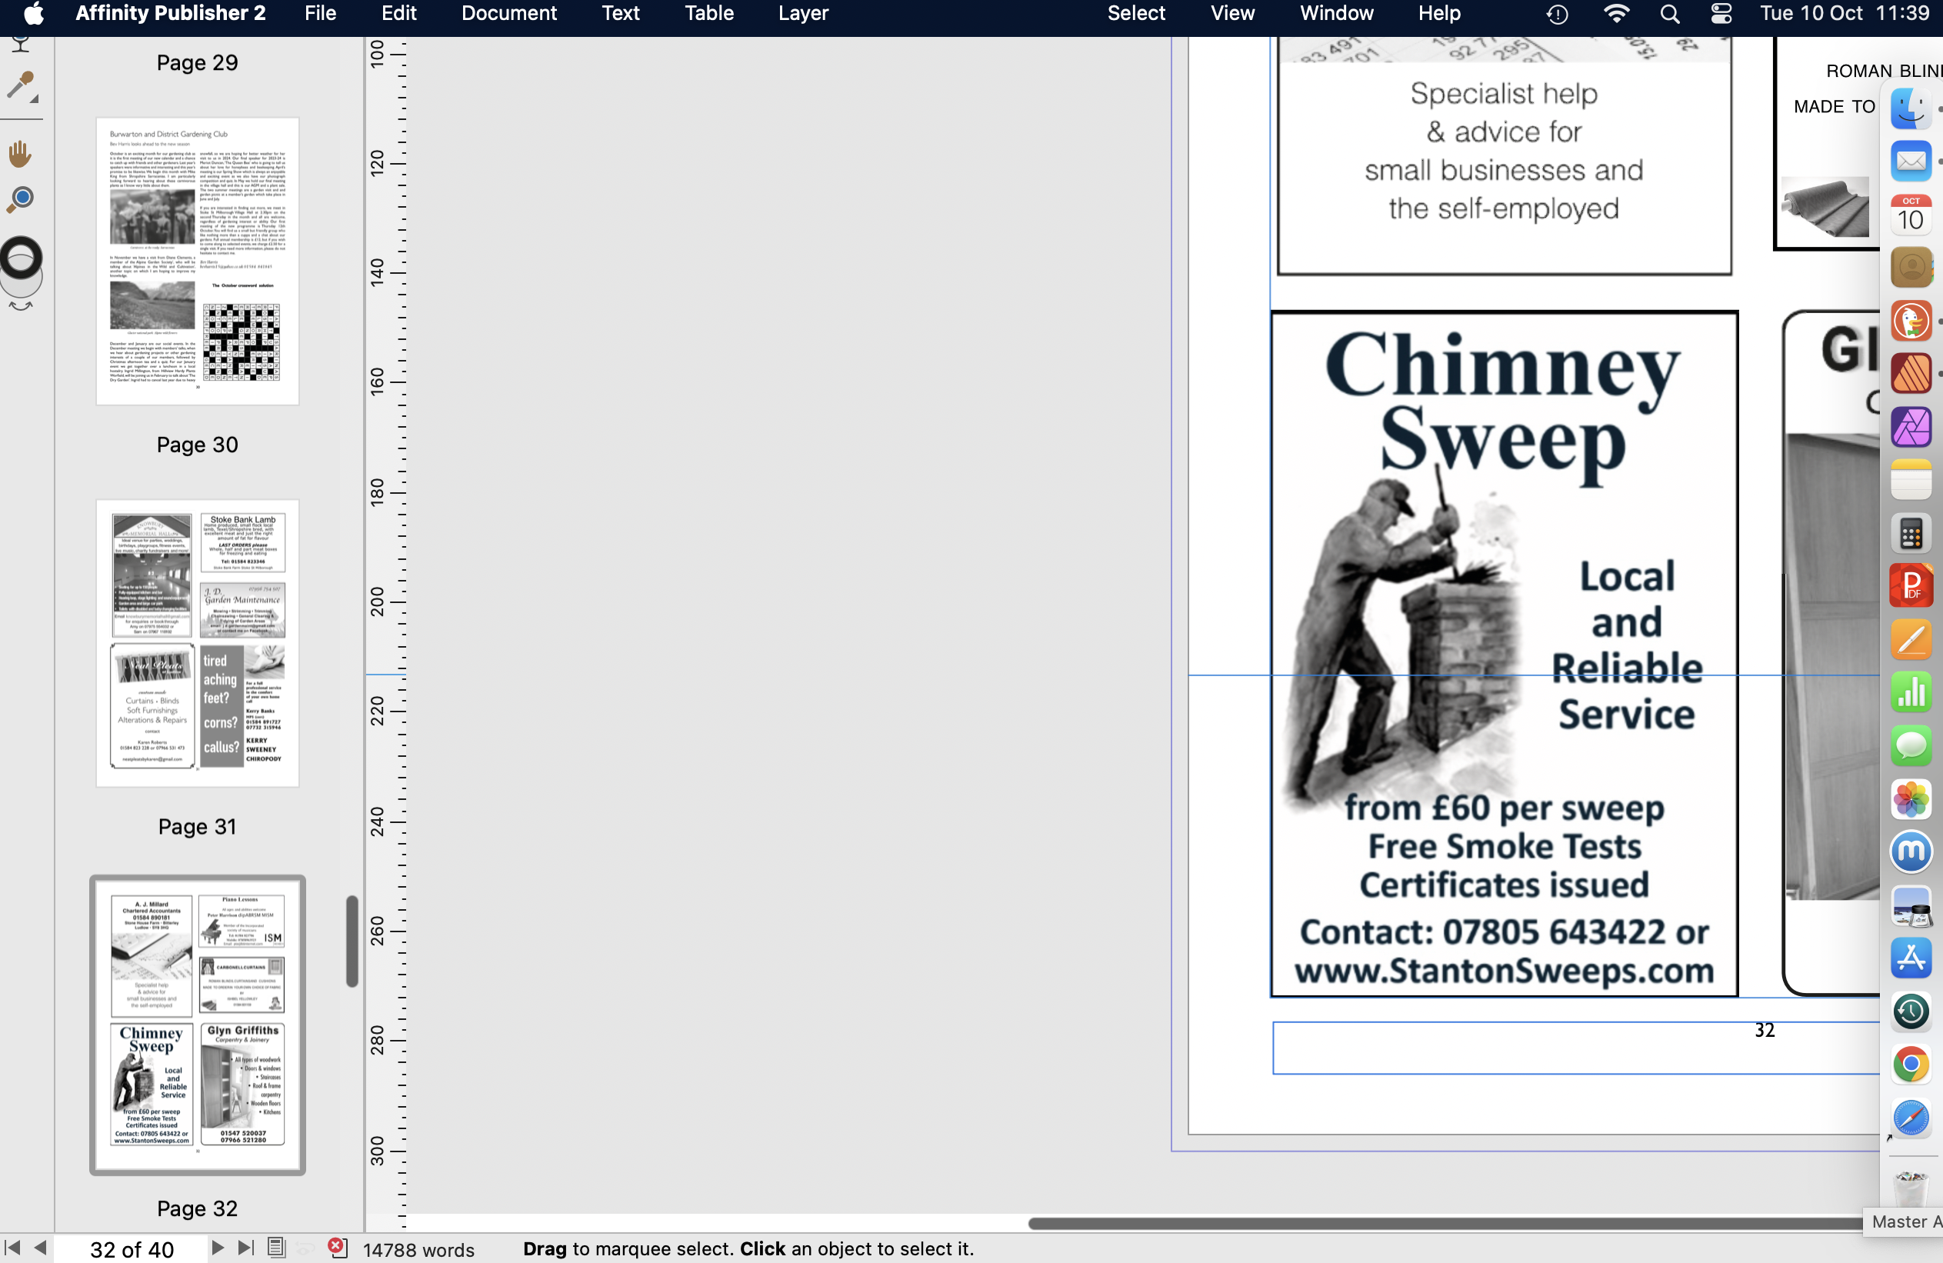Open Calculator from the Dock

pos(1911,534)
